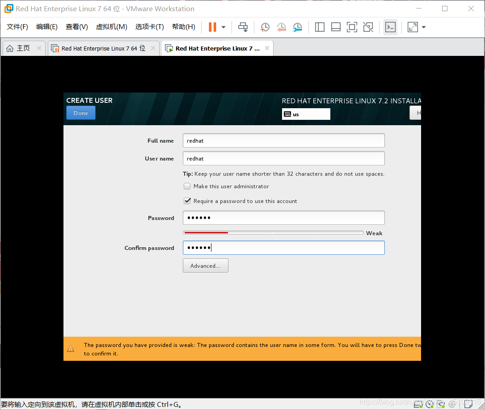The width and height of the screenshot is (485, 410).
Task: Click the home icon in 主页 tab
Action: click(x=10, y=48)
